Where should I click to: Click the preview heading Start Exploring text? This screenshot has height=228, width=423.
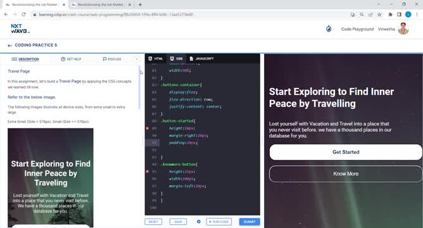[331, 98]
